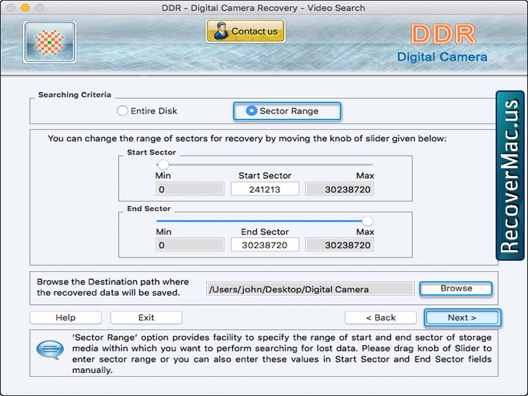Click the RecoverMac.us side banner
The image size is (528, 396).
[510, 175]
